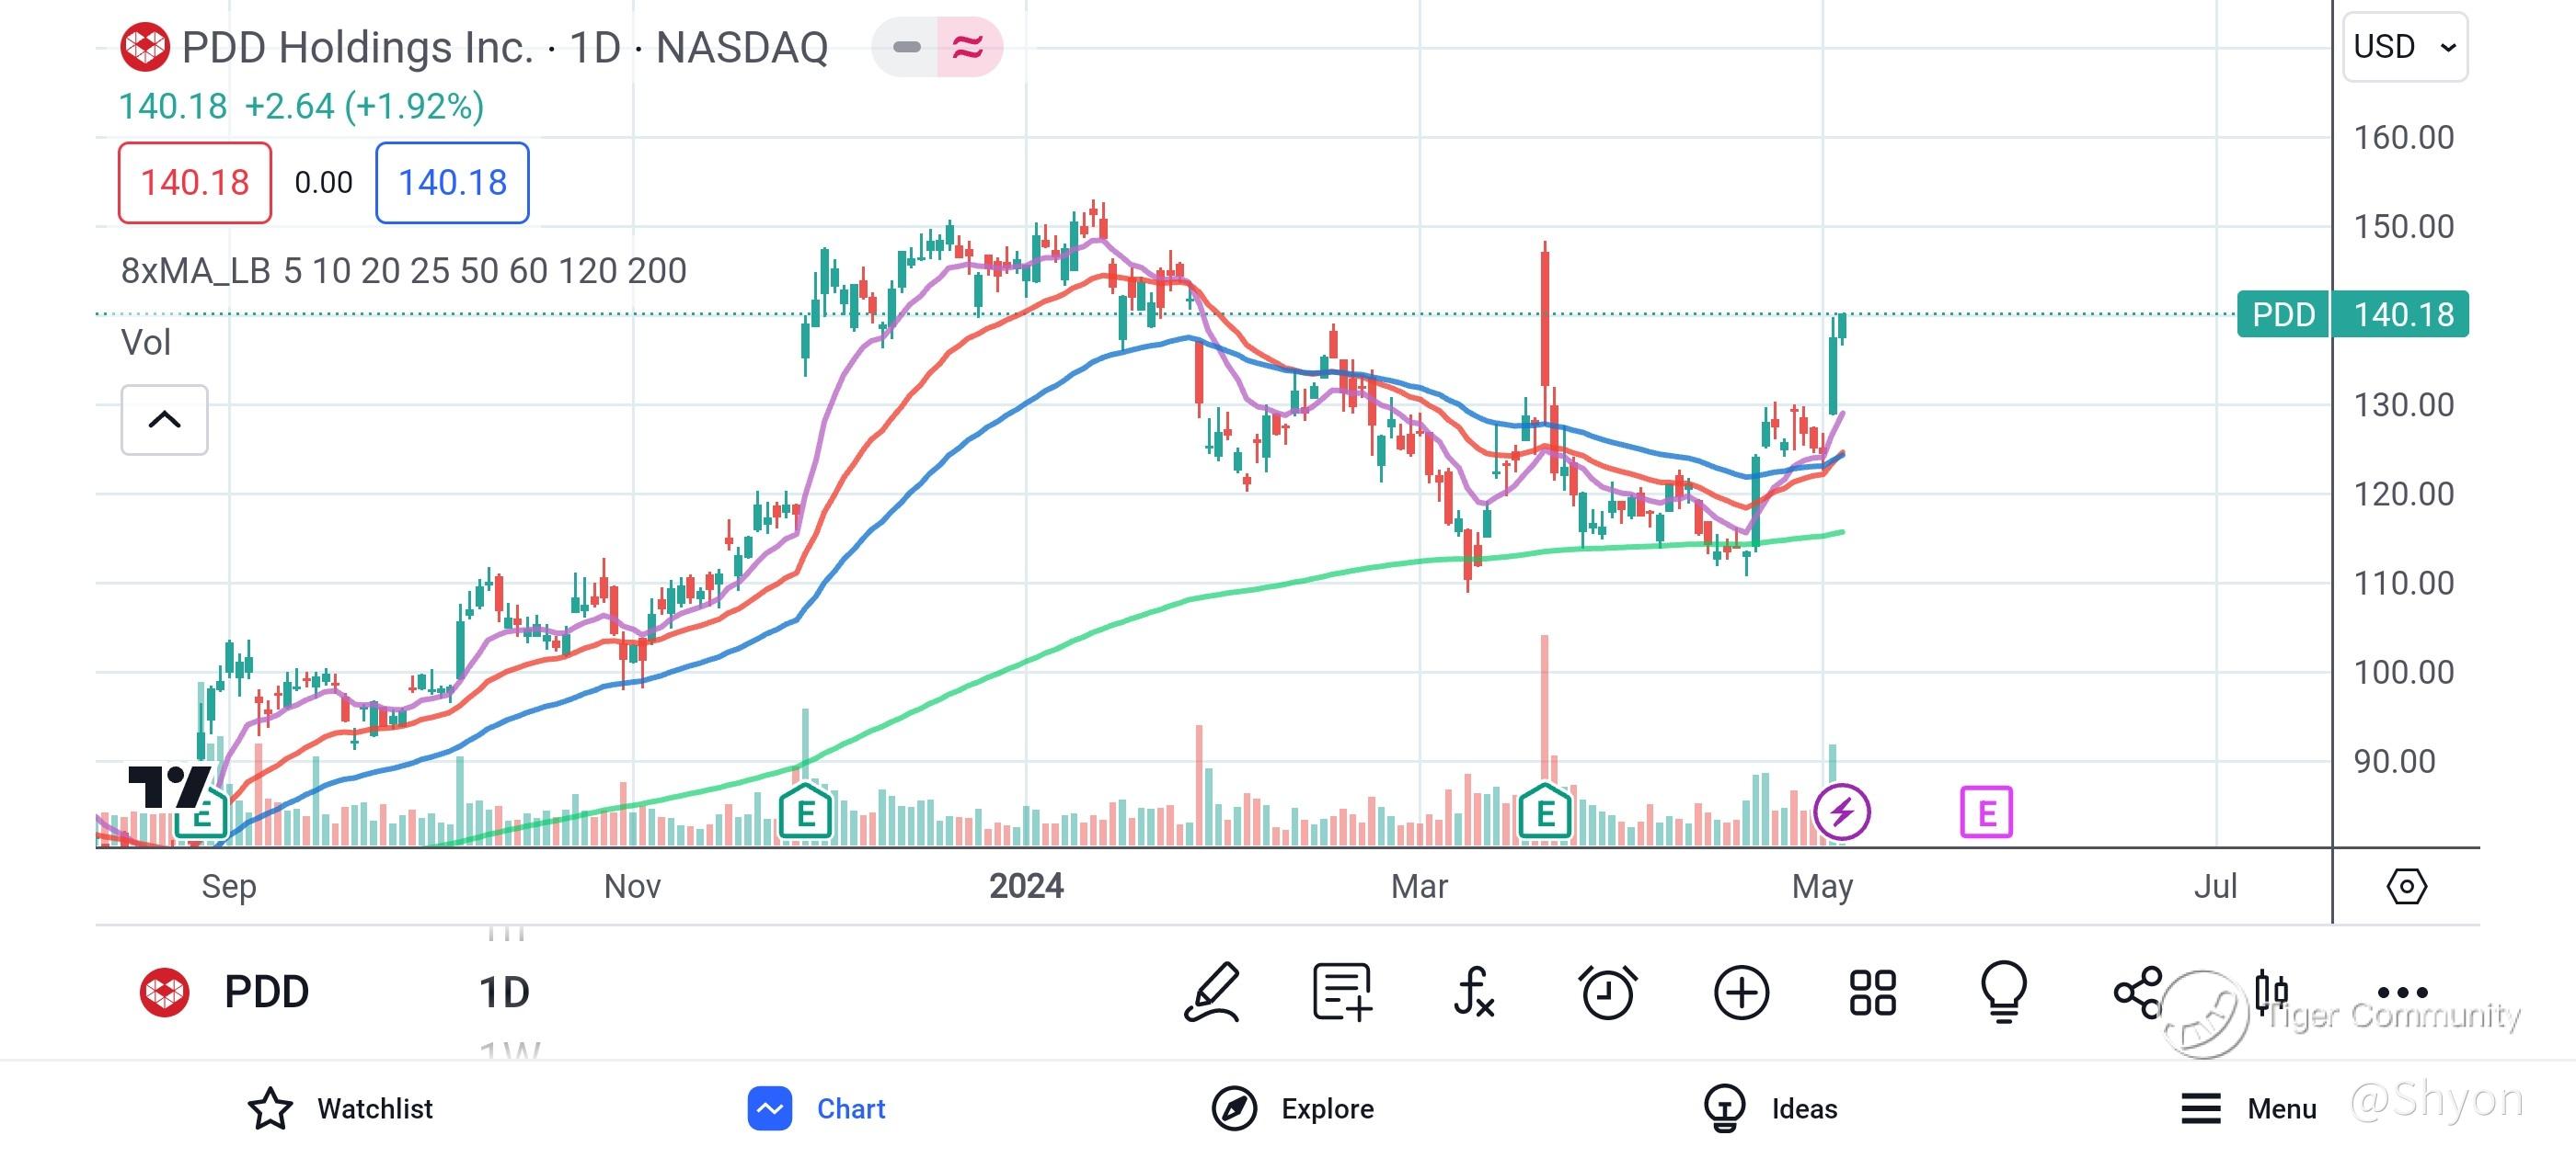Image resolution: width=2576 pixels, height=1158 pixels.
Task: Click the purple lightning event marker
Action: pos(1842,812)
